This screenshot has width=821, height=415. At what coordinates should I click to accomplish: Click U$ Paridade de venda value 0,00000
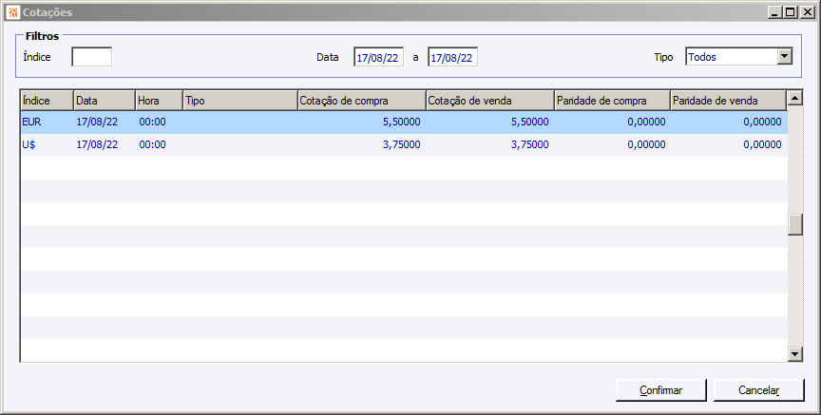(762, 145)
